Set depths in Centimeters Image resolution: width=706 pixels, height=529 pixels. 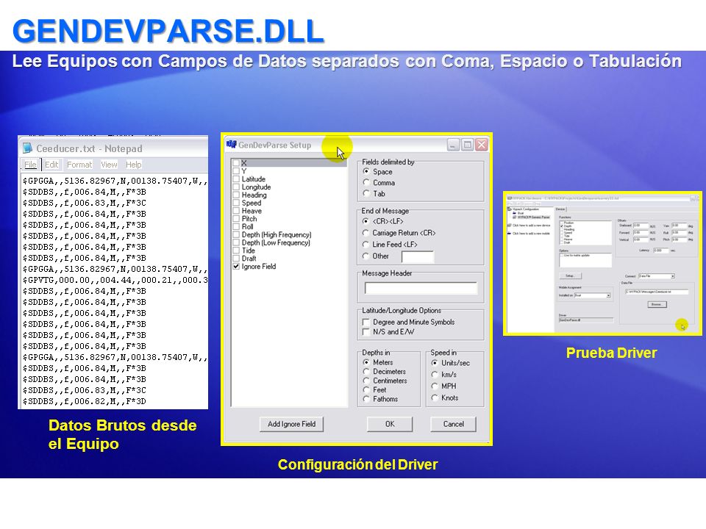tap(366, 381)
